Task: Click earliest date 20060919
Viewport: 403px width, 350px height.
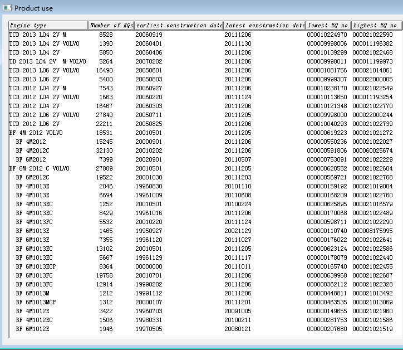Action: [x=149, y=35]
